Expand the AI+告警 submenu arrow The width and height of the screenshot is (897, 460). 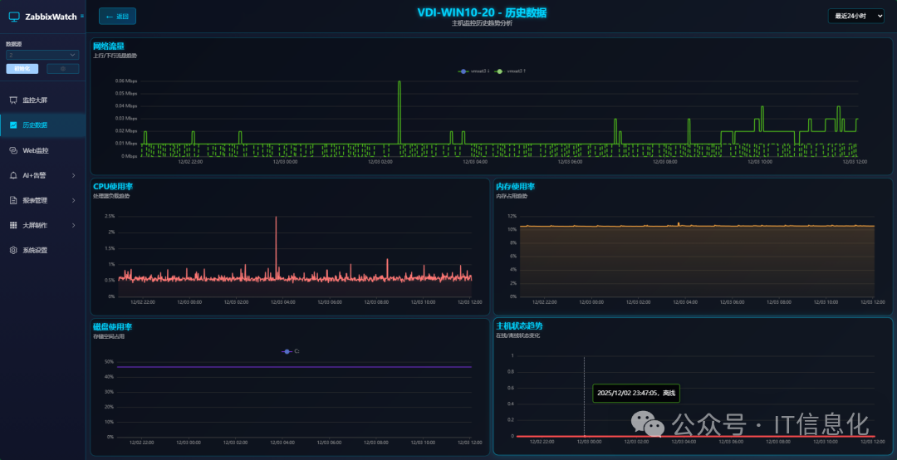[74, 175]
